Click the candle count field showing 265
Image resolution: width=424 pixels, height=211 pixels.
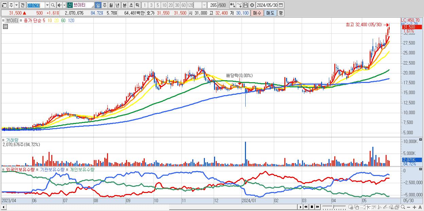212,5
